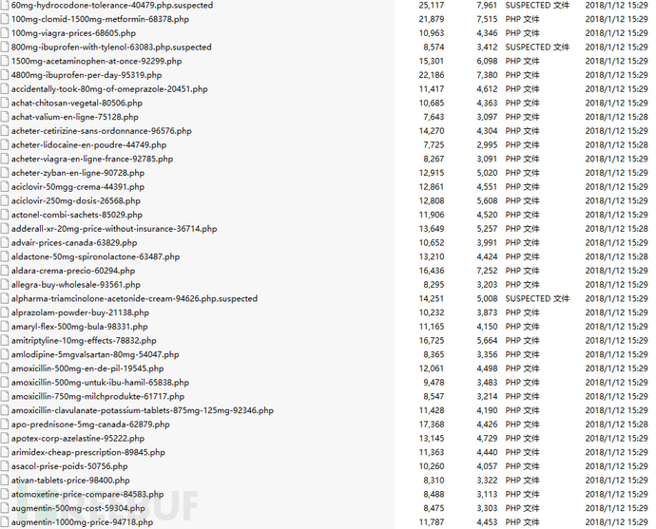Select apo-prednisone-5mg-canada-62879.php file
Screen dimensions: 656x529
coord(90,425)
